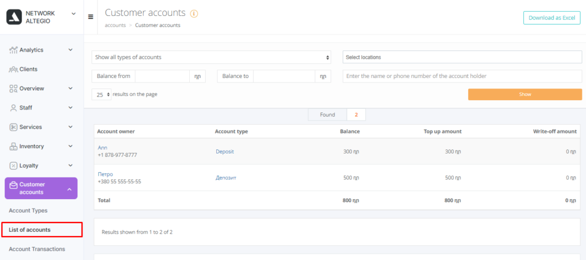Image resolution: width=586 pixels, height=260 pixels.
Task: Open Clients via the people icon
Action: (13, 70)
